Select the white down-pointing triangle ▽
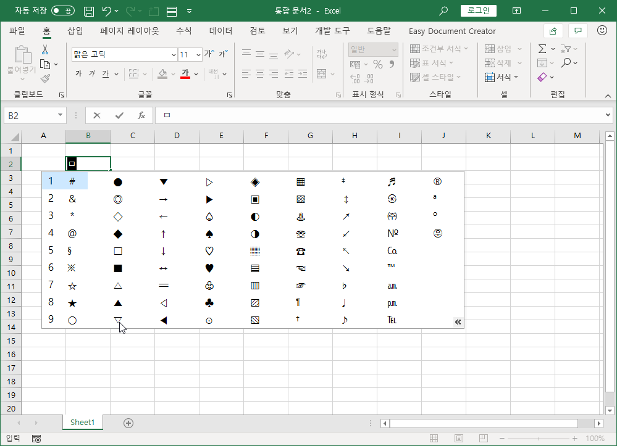This screenshot has width=617, height=446. click(x=117, y=320)
